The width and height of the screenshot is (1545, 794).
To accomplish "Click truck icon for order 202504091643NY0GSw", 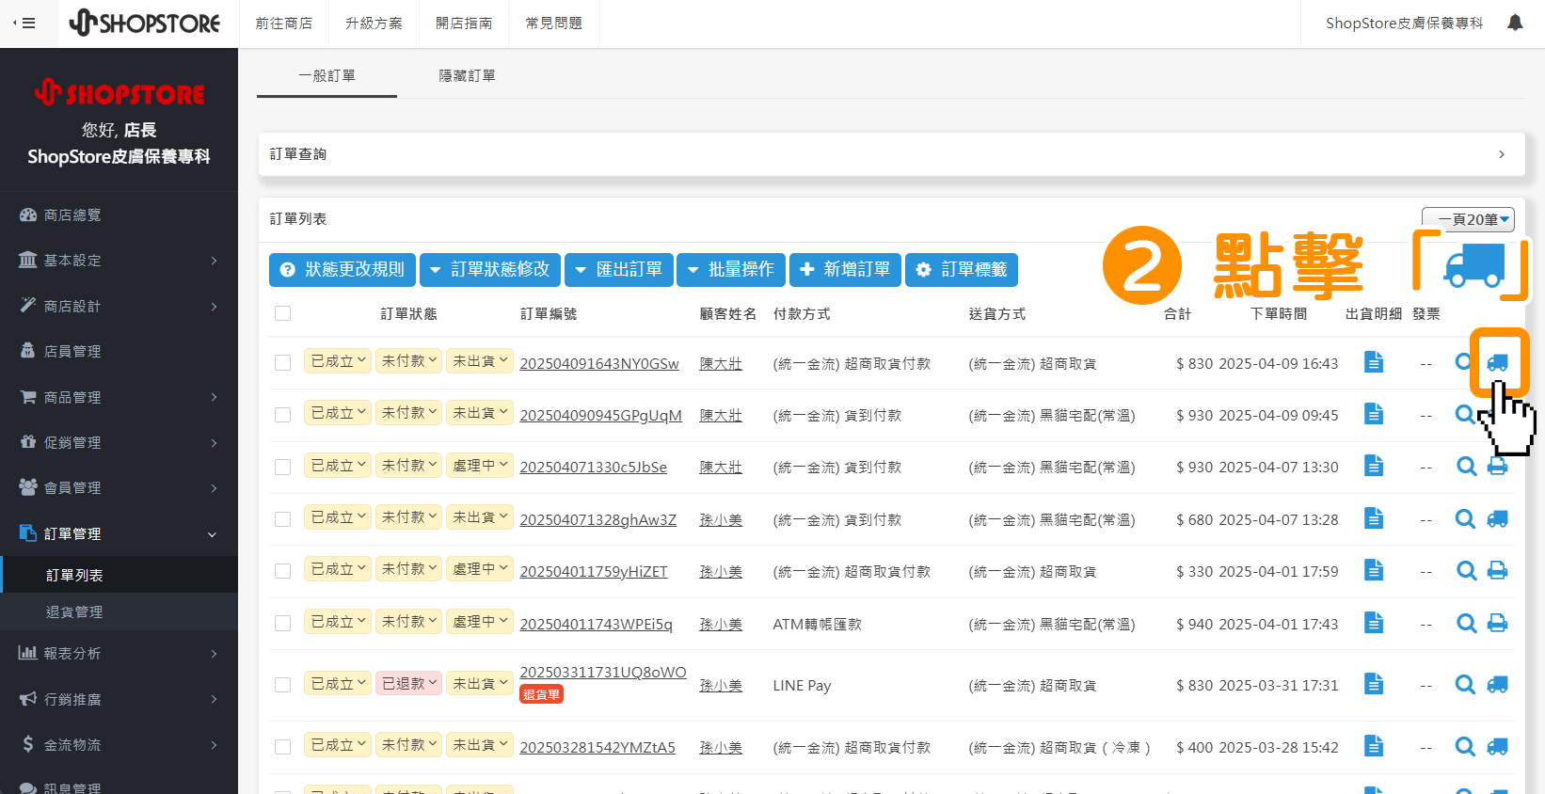I will tap(1497, 363).
